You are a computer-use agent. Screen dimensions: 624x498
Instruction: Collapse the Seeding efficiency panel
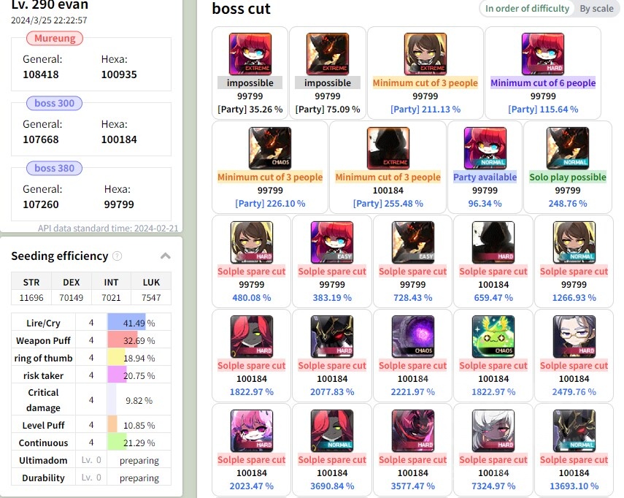pos(166,256)
